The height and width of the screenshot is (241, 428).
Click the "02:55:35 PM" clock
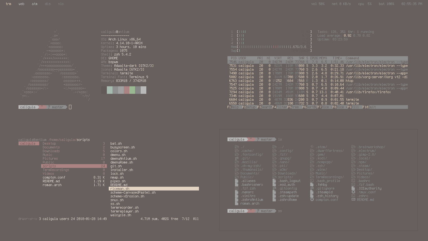point(412,4)
